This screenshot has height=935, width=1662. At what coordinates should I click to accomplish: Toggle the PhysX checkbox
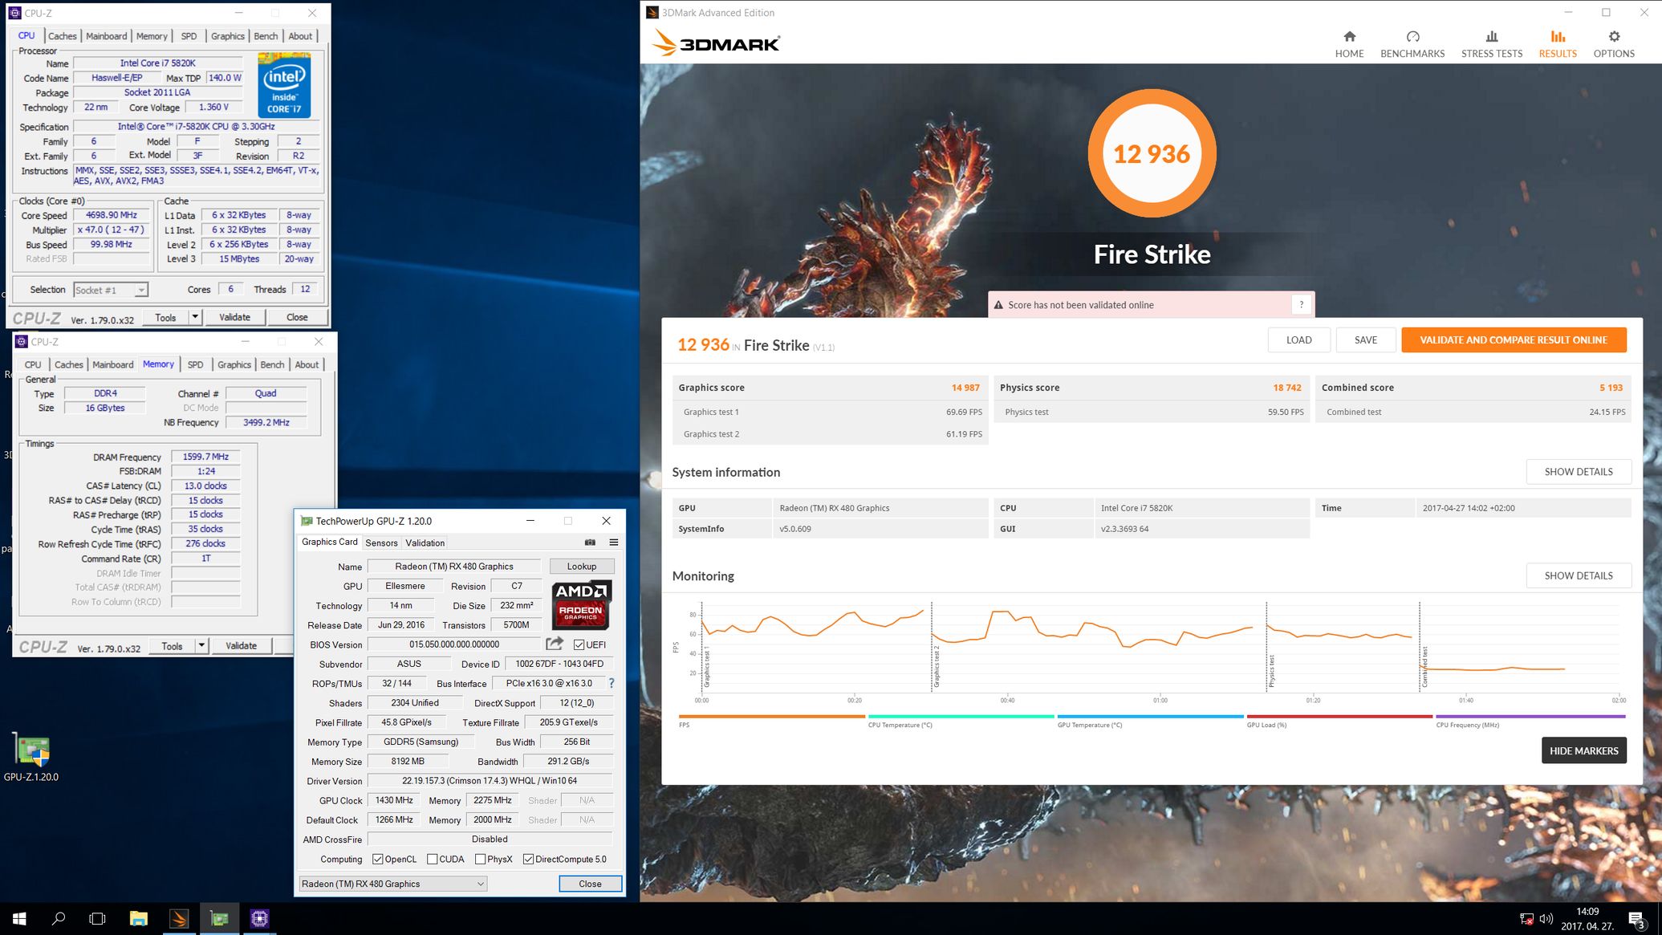click(x=480, y=859)
